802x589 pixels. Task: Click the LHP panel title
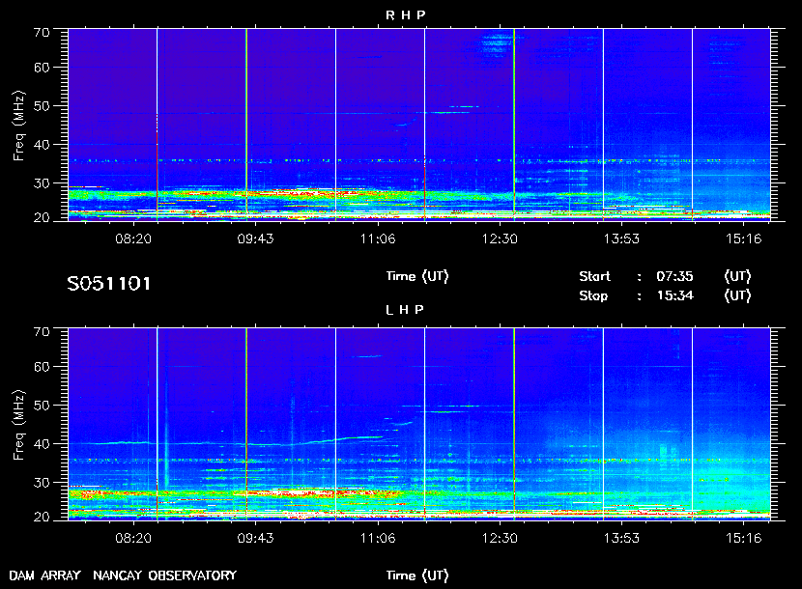(x=405, y=309)
